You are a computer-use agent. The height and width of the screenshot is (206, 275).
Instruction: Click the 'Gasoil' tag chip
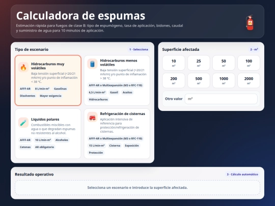point(114,92)
